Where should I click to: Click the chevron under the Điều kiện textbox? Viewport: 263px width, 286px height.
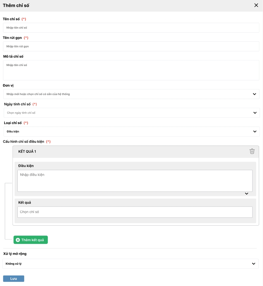pyautogui.click(x=247, y=194)
